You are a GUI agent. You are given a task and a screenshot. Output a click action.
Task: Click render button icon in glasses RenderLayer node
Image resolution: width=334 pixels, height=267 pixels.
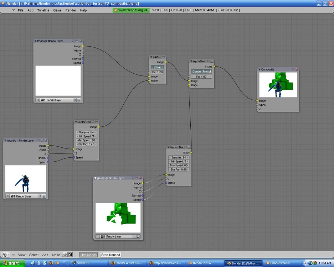click(138, 236)
